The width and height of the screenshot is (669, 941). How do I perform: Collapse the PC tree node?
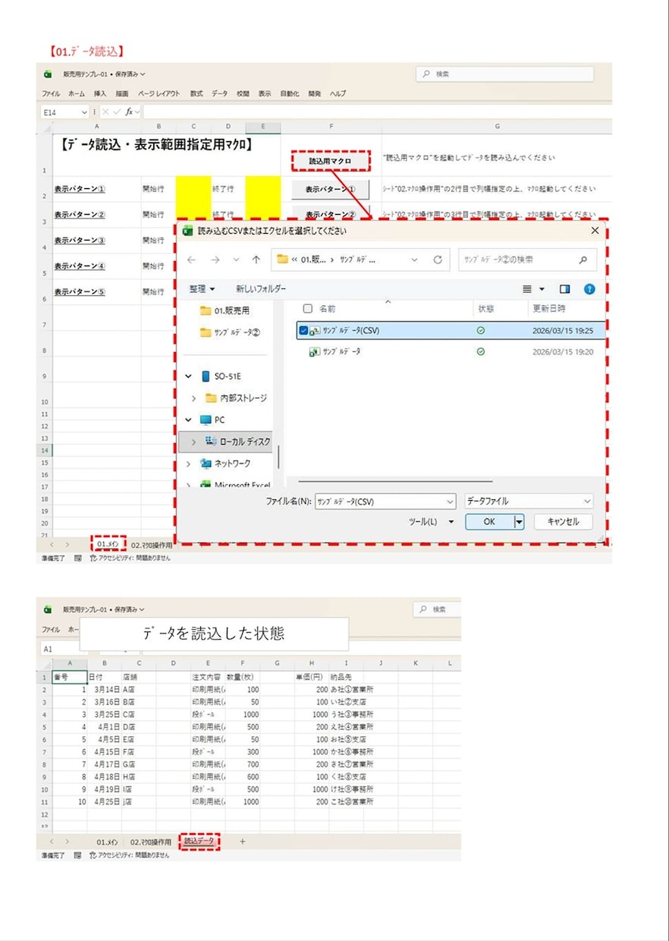click(x=189, y=420)
